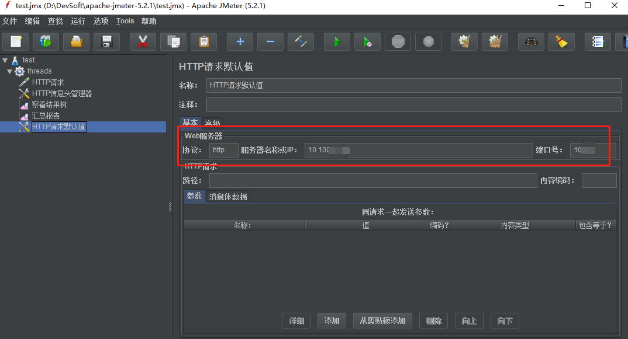
Task: Click the 名称 input field
Action: pyautogui.click(x=414, y=85)
